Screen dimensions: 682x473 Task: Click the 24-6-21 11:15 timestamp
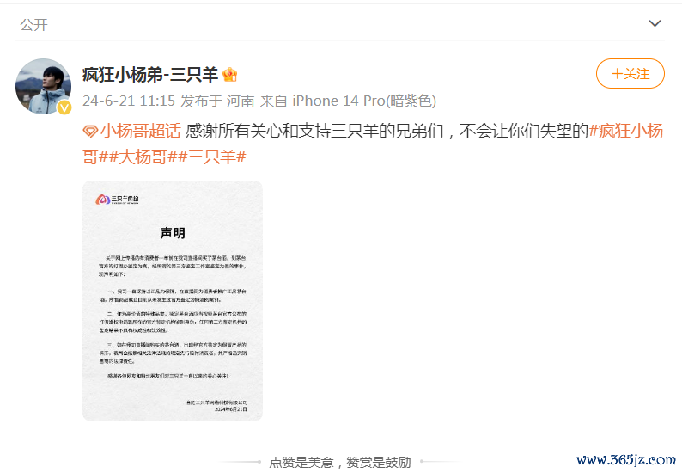(x=129, y=101)
